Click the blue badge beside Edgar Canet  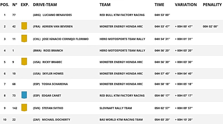[x=24, y=95]
